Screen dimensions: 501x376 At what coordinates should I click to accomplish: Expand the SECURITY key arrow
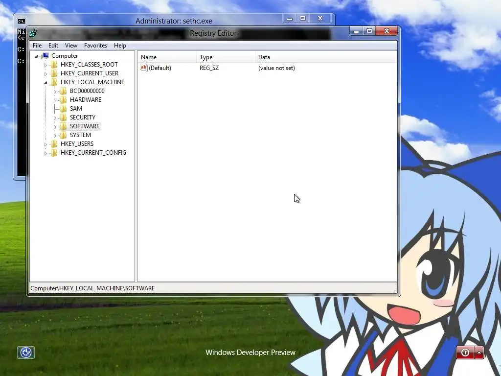pyautogui.click(x=55, y=118)
